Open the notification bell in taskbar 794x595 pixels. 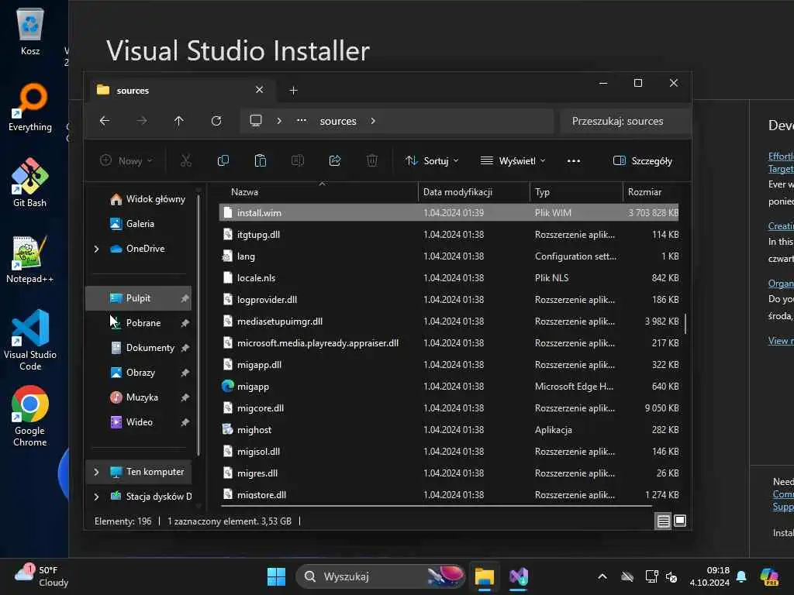tap(741, 576)
